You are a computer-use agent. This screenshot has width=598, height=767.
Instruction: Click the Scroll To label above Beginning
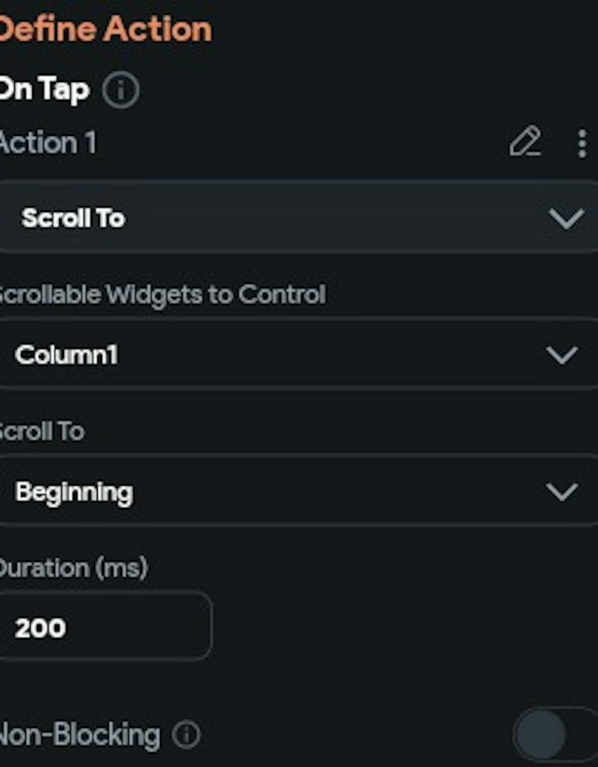coord(42,432)
